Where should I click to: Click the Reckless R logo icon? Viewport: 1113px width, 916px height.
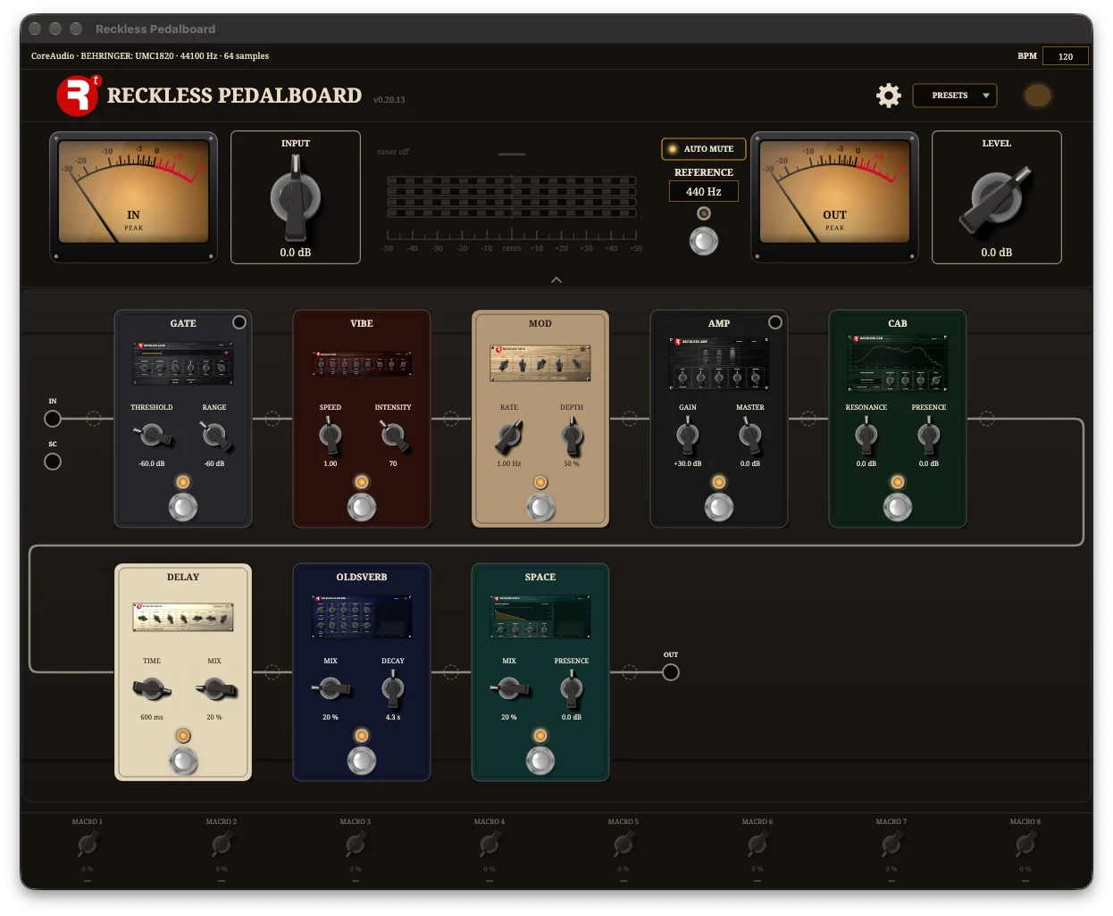[x=78, y=96]
